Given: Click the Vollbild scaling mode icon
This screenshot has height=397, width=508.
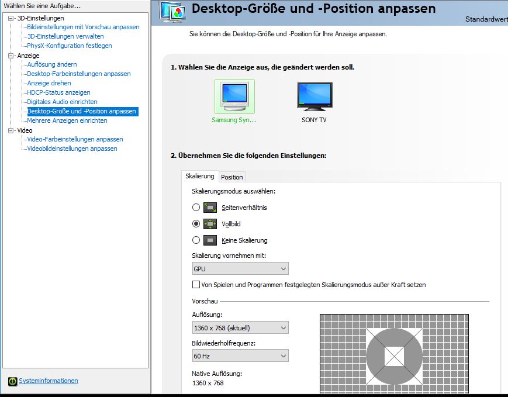Looking at the screenshot, I should [x=210, y=223].
